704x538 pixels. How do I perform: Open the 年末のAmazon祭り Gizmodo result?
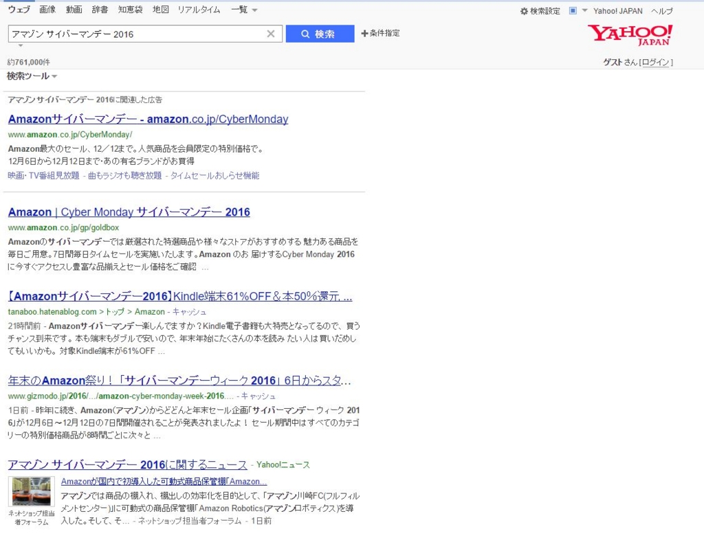179,381
